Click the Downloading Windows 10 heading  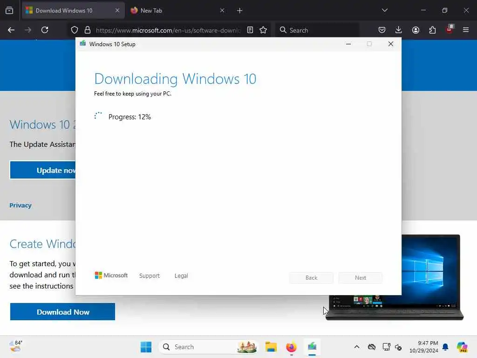click(x=175, y=79)
